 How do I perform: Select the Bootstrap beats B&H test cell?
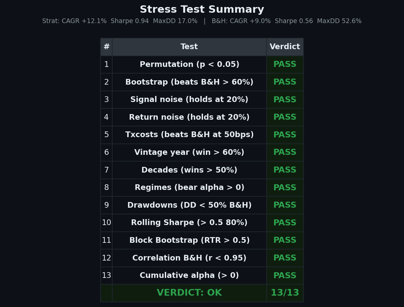pos(189,82)
